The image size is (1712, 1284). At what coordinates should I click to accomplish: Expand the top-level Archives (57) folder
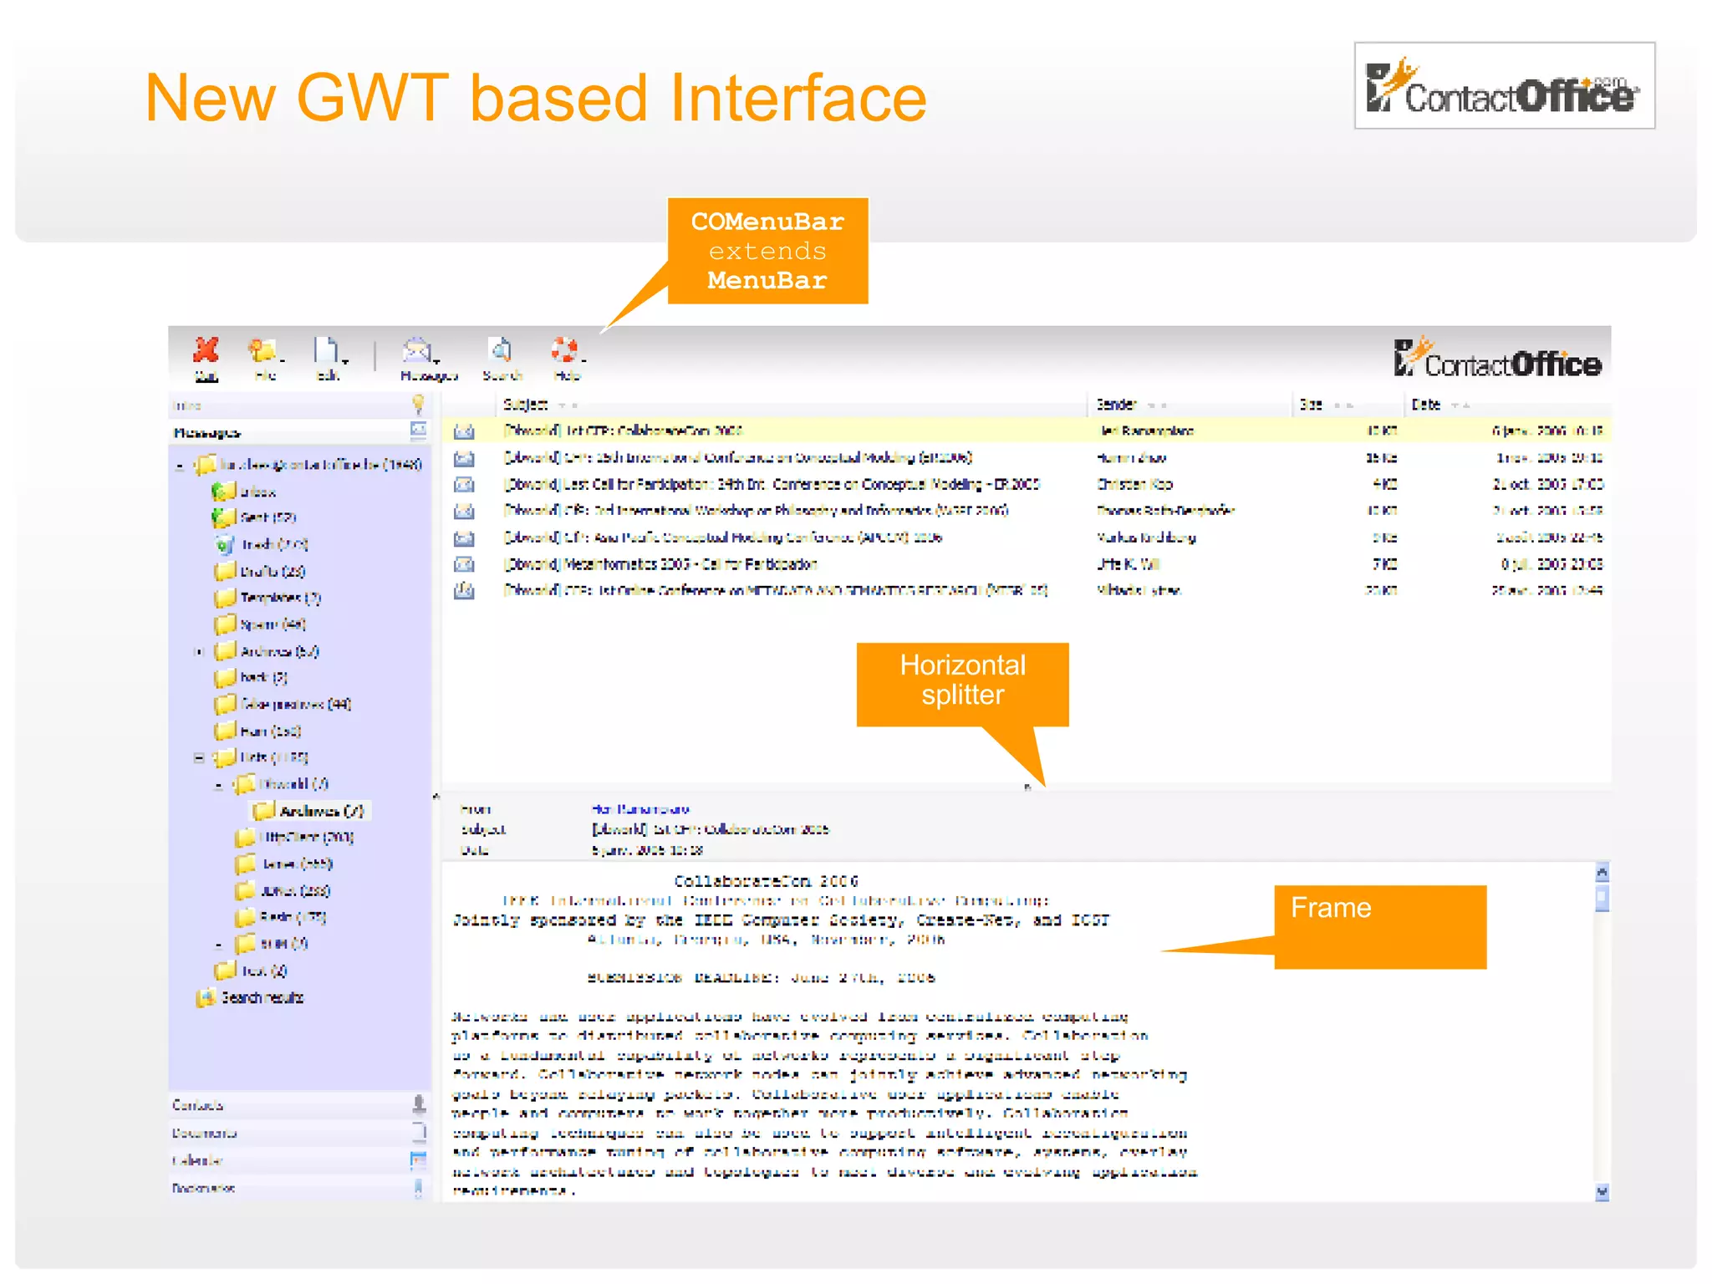[199, 651]
